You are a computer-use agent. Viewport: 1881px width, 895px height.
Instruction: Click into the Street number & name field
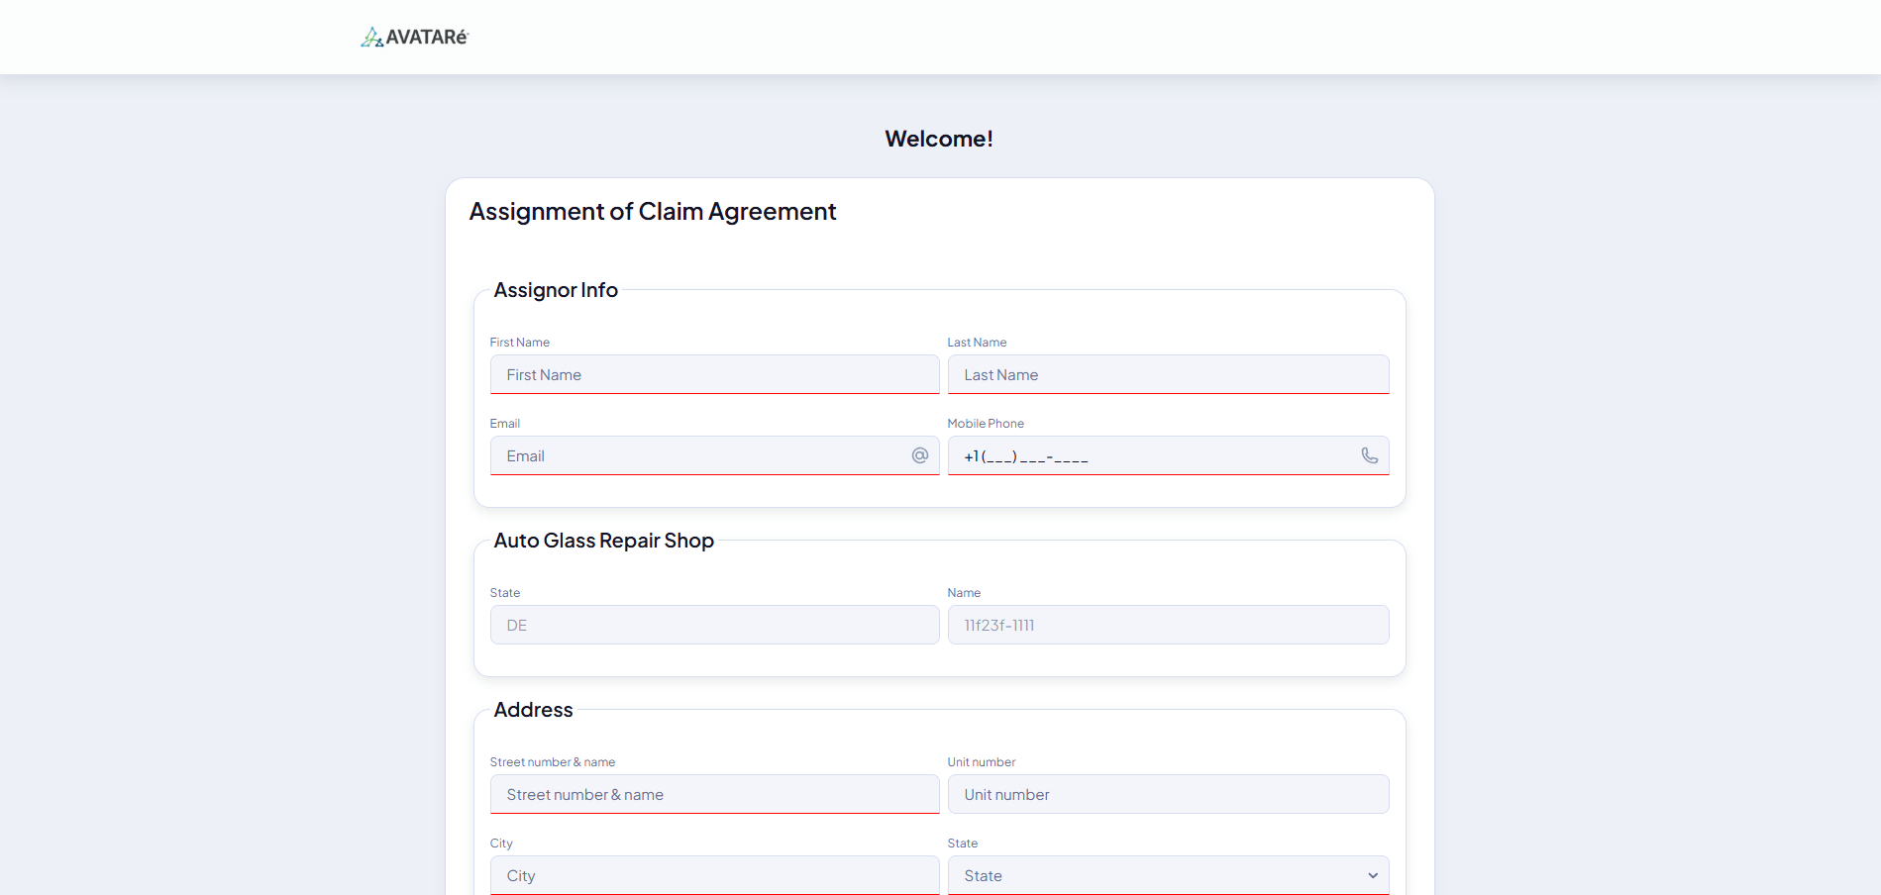[714, 794]
